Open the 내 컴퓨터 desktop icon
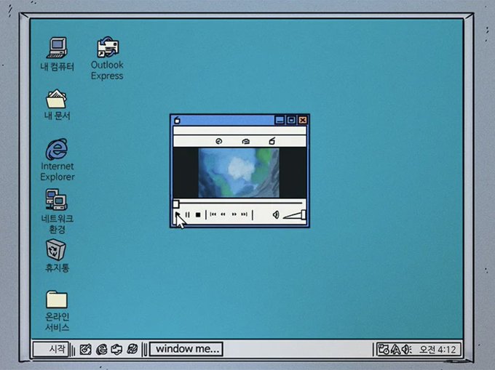This screenshot has height=370, width=495. coord(57,54)
